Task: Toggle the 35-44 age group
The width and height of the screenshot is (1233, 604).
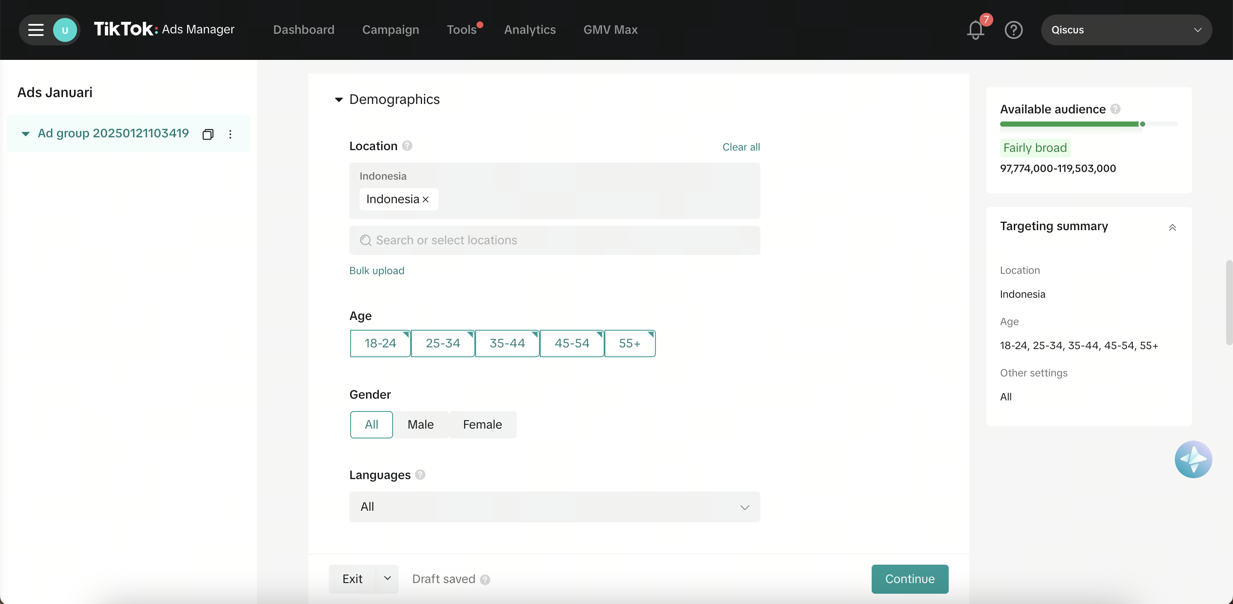Action: tap(507, 343)
